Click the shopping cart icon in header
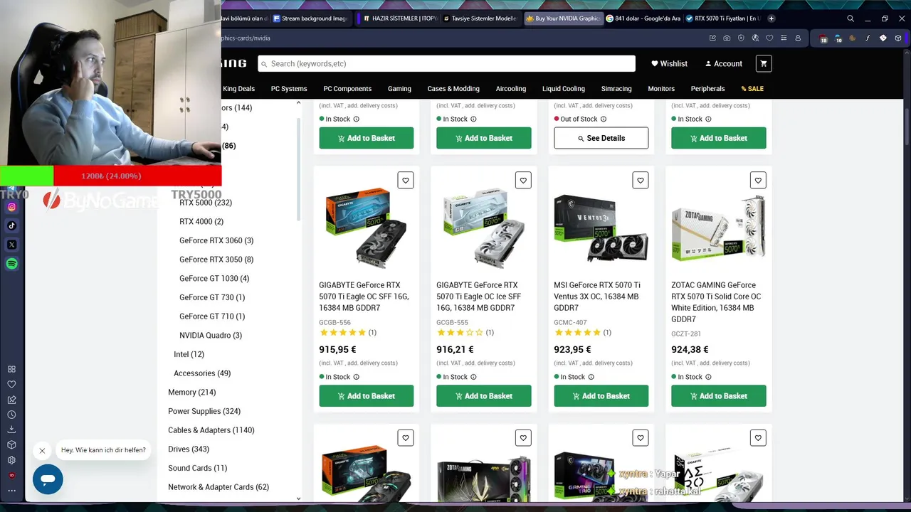 [x=764, y=63]
